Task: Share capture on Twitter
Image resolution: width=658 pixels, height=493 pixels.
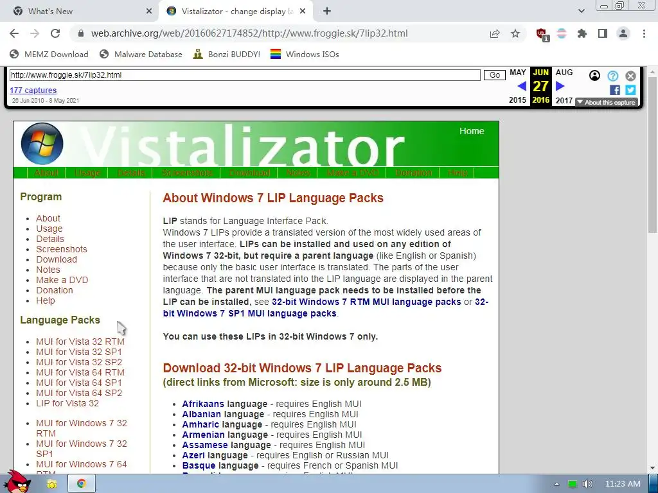Action: (630, 90)
